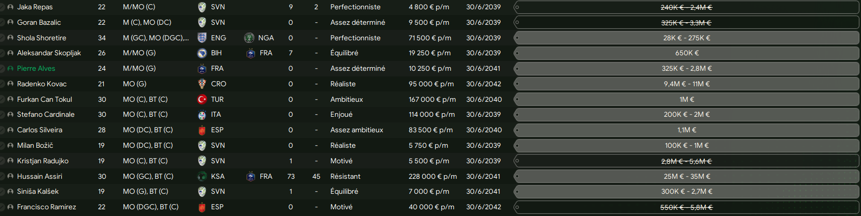Click the Saudi Arabia badge for Hussain Assiri
The image size is (861, 216).
pyautogui.click(x=202, y=176)
